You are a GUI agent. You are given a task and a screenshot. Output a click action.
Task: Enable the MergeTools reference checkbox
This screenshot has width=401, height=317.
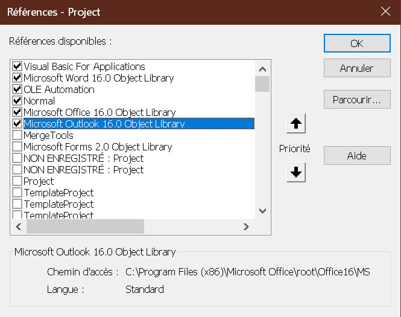coord(17,135)
